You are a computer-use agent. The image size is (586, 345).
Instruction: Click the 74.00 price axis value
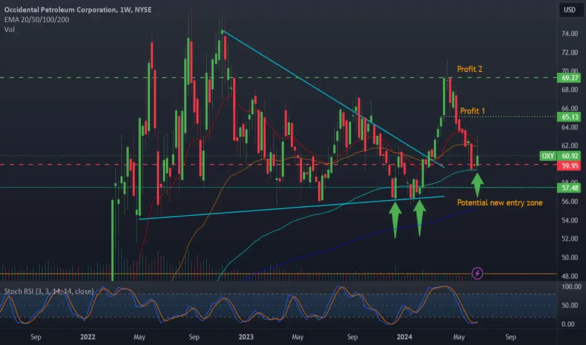point(570,34)
